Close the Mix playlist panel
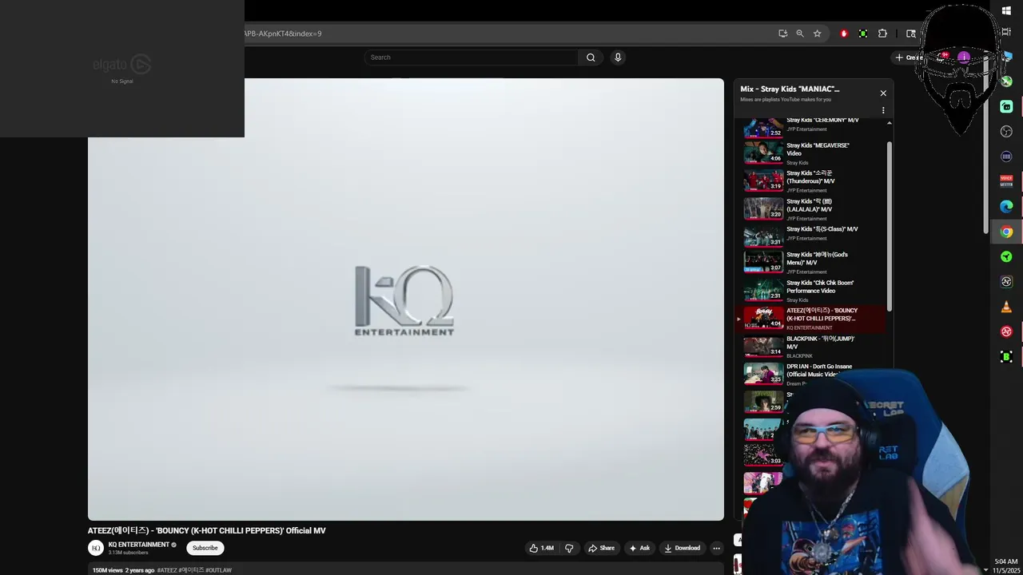This screenshot has width=1023, height=575. [883, 93]
